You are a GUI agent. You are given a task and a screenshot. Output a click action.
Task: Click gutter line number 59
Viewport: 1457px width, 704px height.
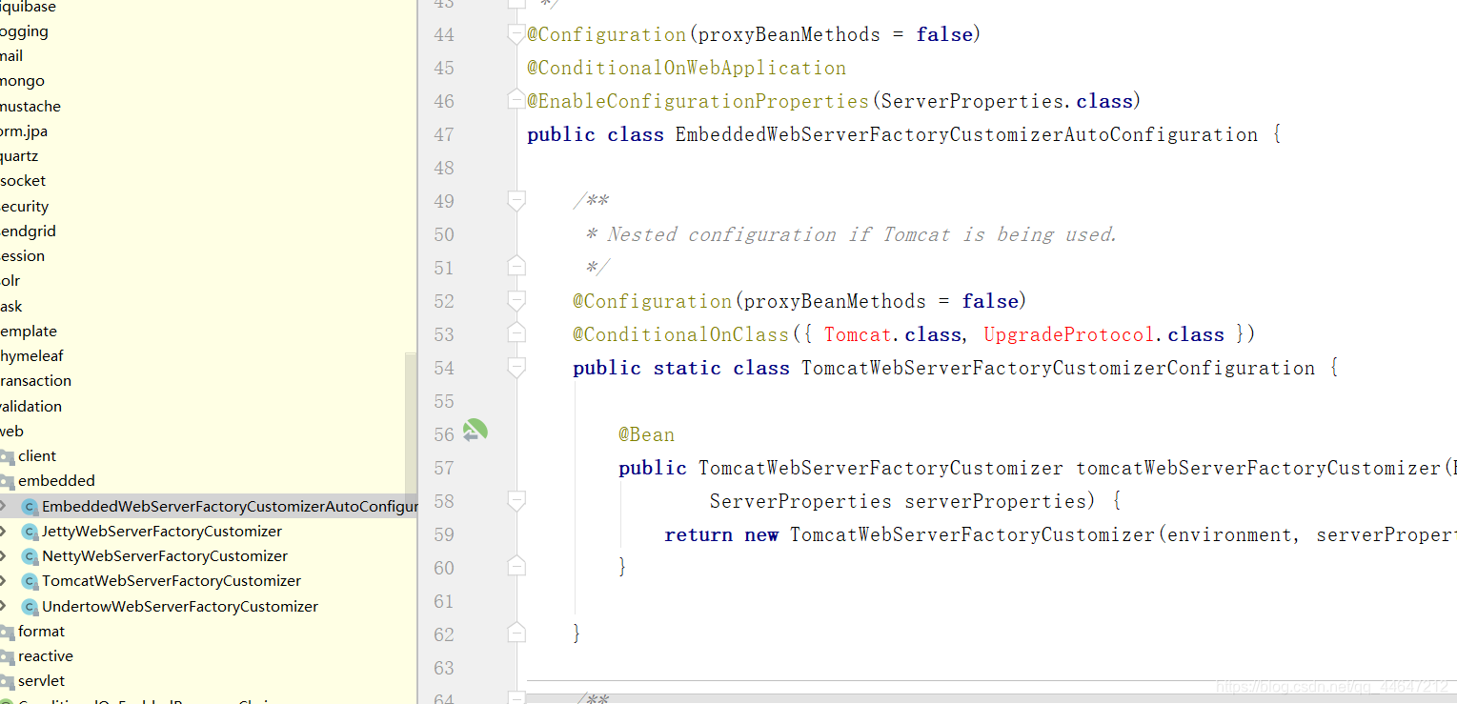tap(444, 535)
